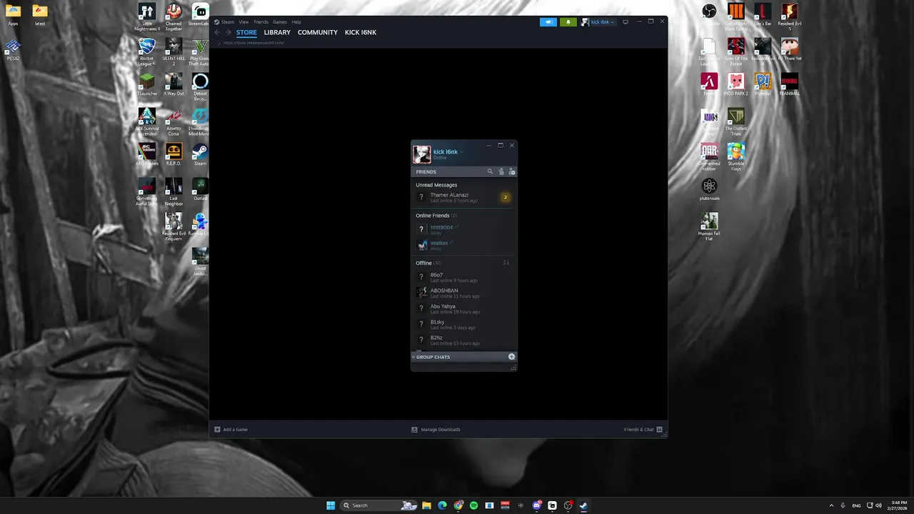
Task: Select online friend Watkex
Action: (x=463, y=245)
